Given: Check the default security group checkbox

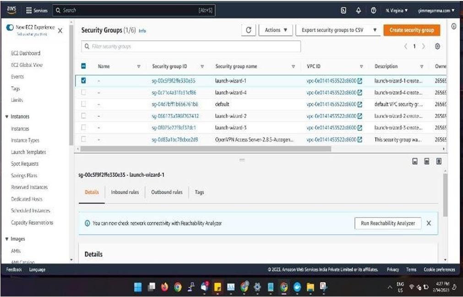Looking at the screenshot, I should tap(83, 104).
